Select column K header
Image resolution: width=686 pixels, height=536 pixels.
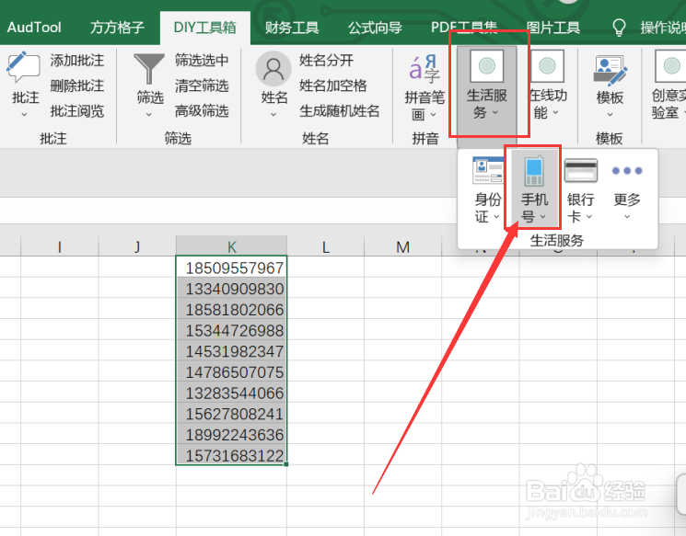pyautogui.click(x=231, y=246)
